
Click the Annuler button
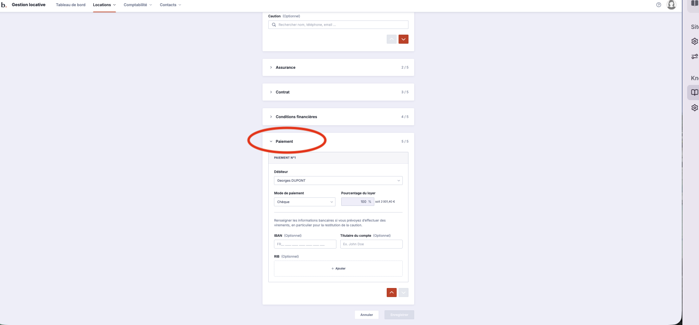click(x=366, y=315)
